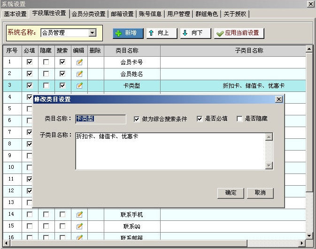316x249 pixels.
Task: Cancel the dialog with 取消
Action: (260, 193)
